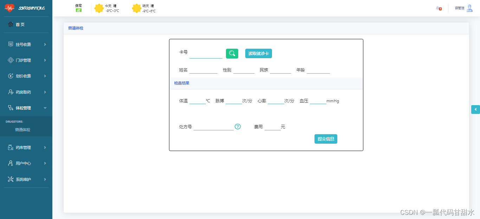Image resolution: width=480 pixels, height=219 pixels.
Task: Open the 药库管理 menu label
Action: 23,148
